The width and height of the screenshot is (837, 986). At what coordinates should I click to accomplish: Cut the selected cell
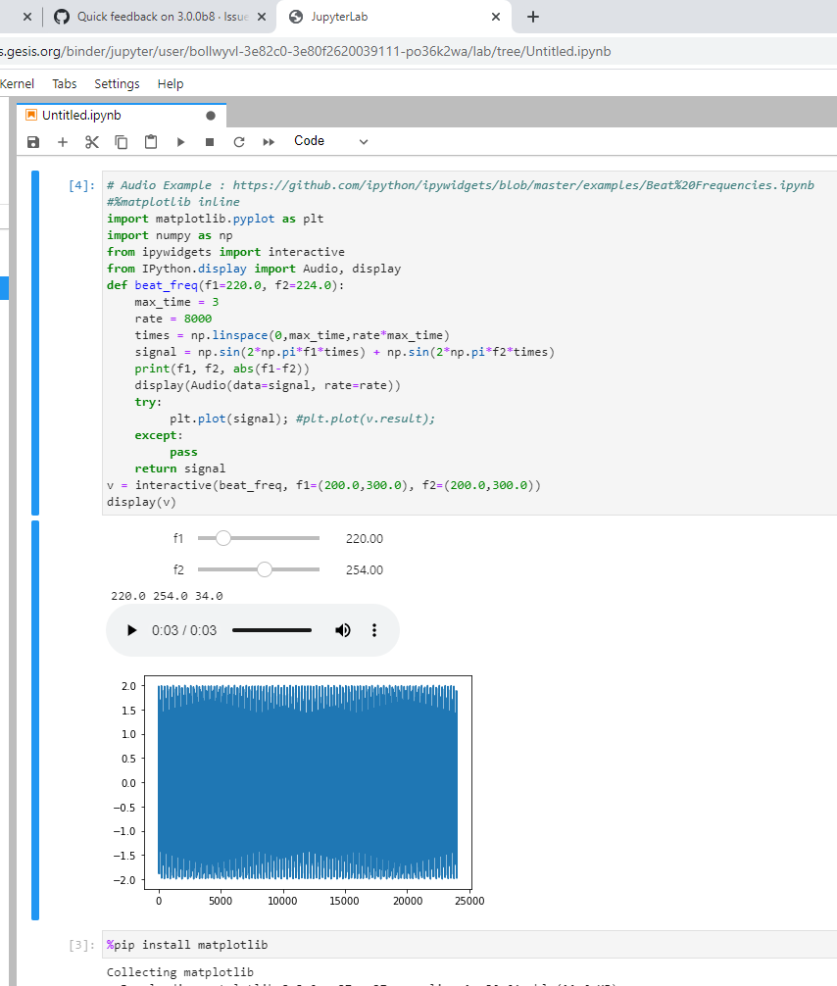point(91,140)
